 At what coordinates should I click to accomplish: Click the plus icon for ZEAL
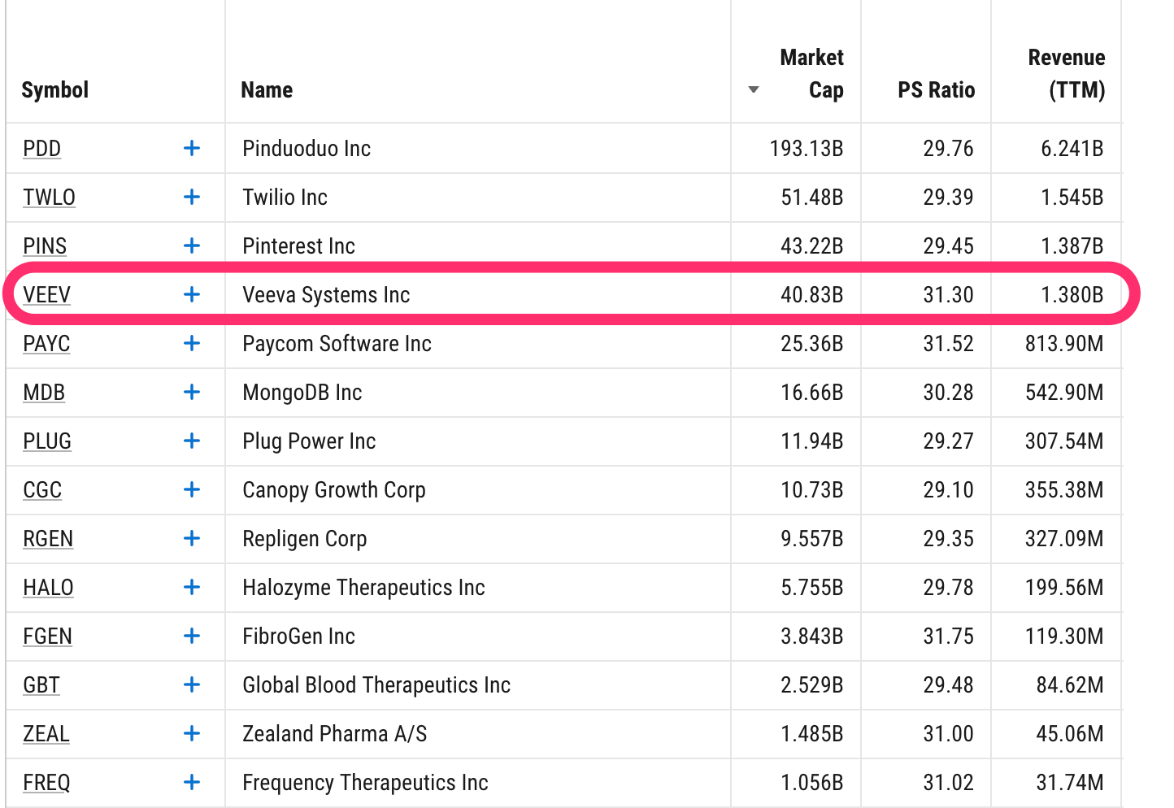(192, 733)
